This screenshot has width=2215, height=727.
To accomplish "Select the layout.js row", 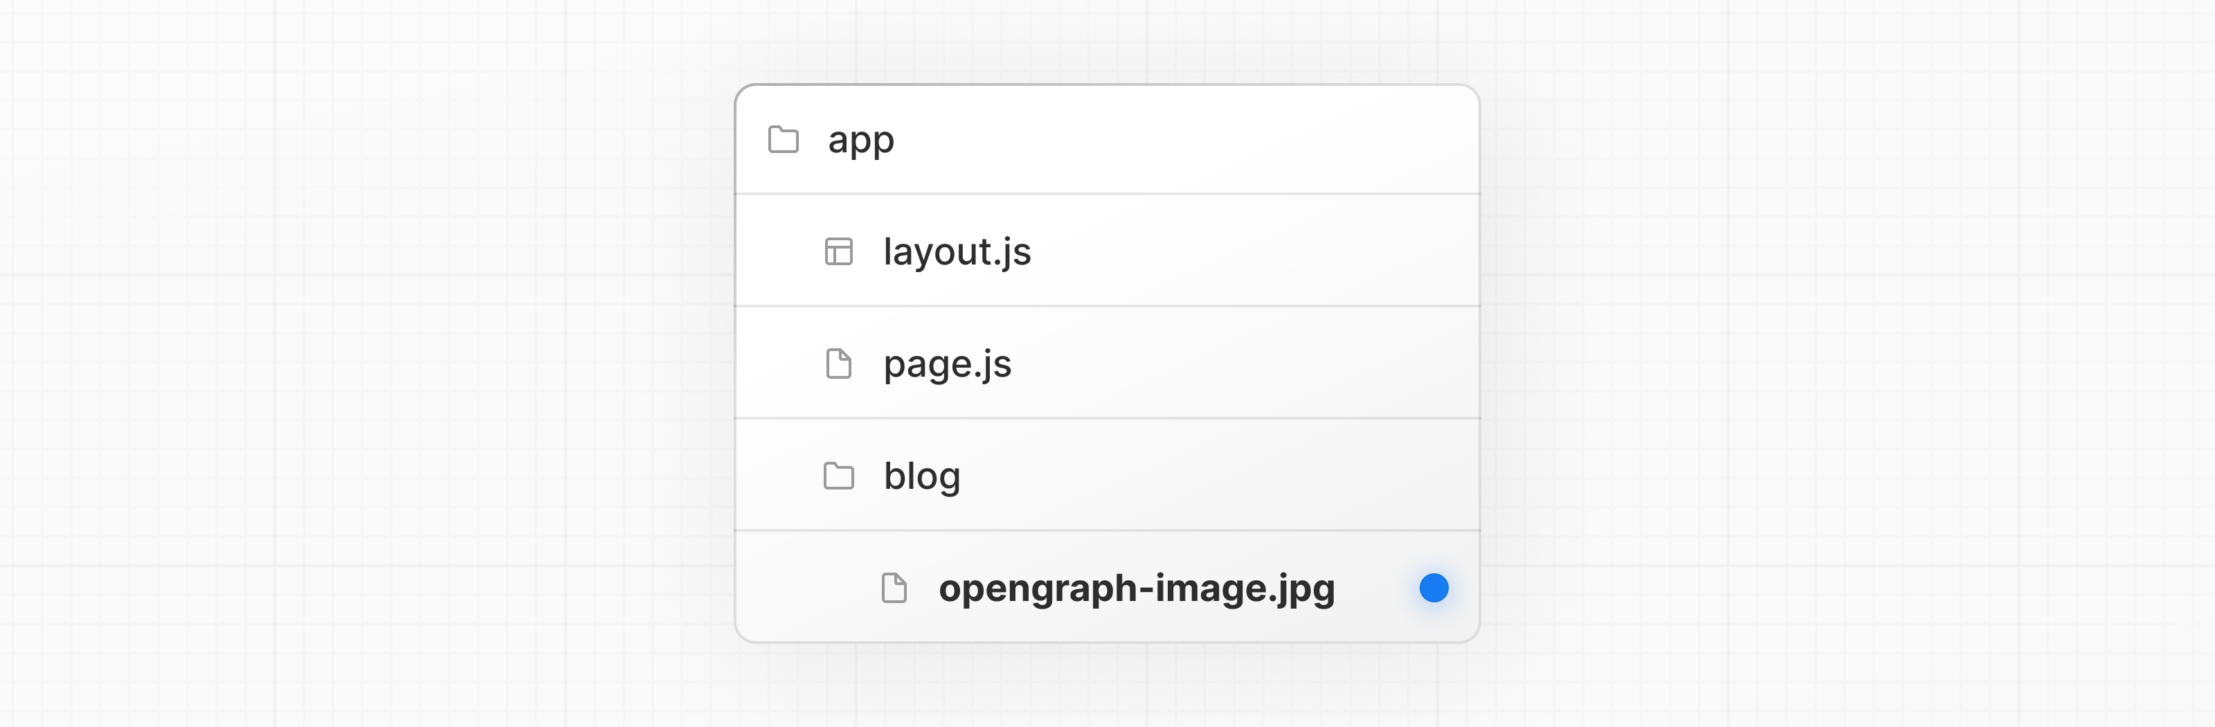I will [957, 251].
